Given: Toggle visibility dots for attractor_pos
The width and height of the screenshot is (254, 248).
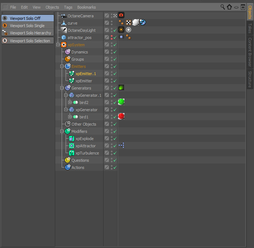Looking at the screenshot, I should [111, 38].
